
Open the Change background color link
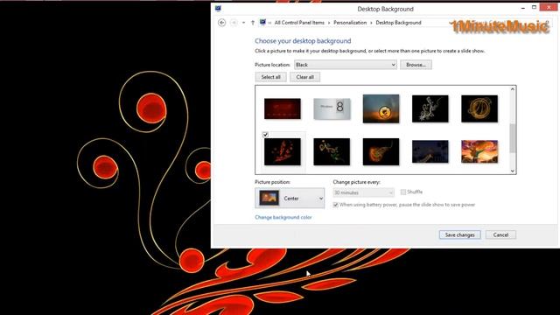click(283, 217)
